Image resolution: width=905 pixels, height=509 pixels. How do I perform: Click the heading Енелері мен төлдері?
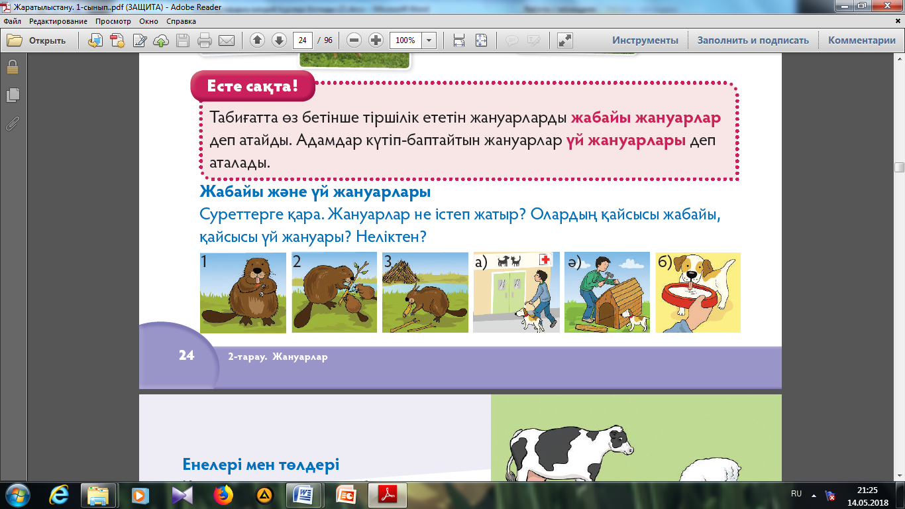click(260, 465)
